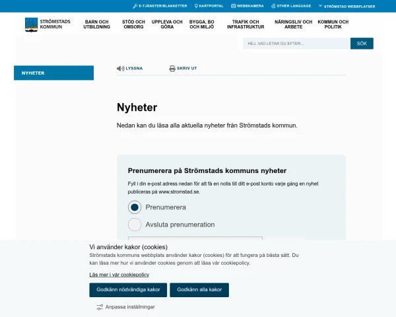Click the Webbkamera camera icon
The image size is (396, 317).
234,6
